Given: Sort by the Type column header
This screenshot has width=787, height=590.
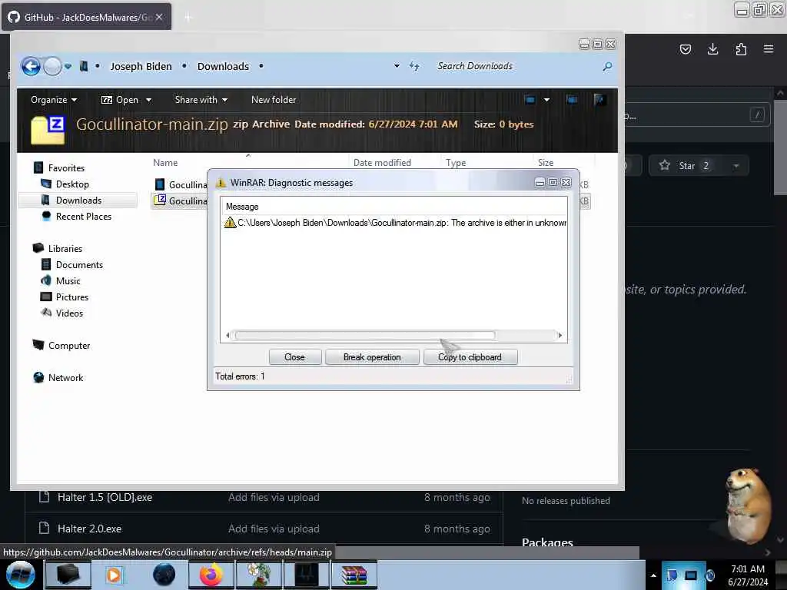Looking at the screenshot, I should coord(456,163).
